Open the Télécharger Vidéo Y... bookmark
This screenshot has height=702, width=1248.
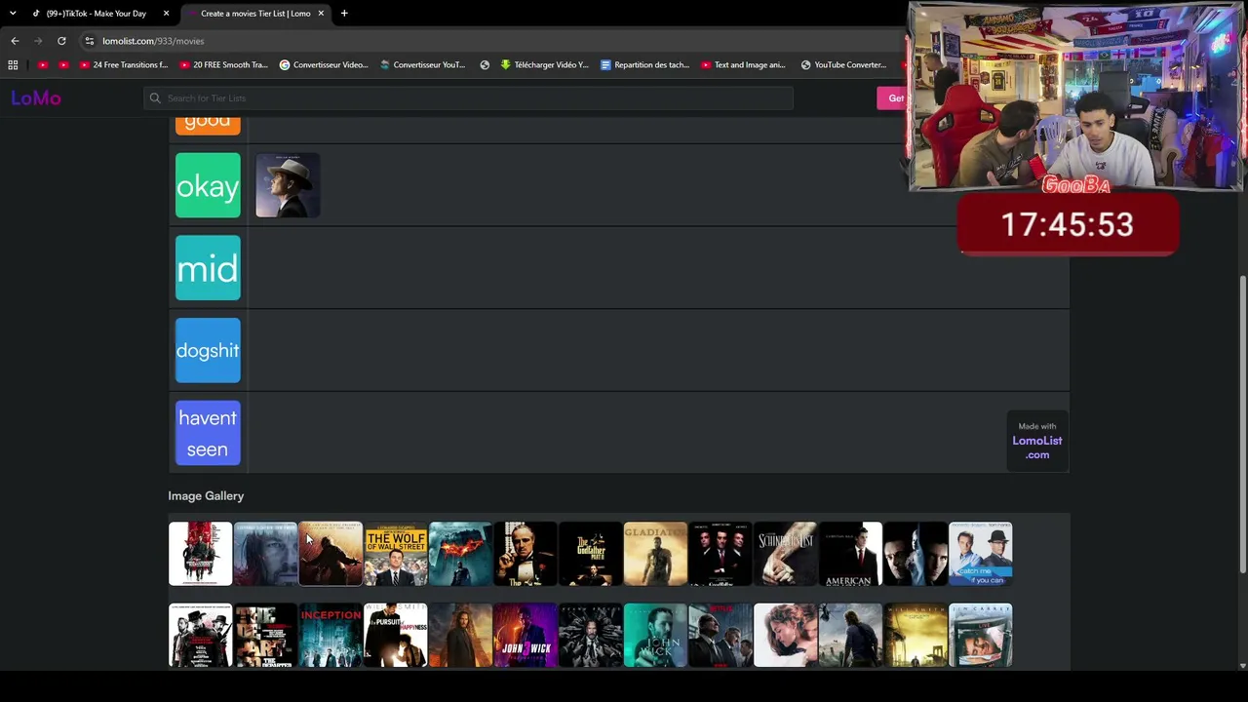click(x=545, y=65)
